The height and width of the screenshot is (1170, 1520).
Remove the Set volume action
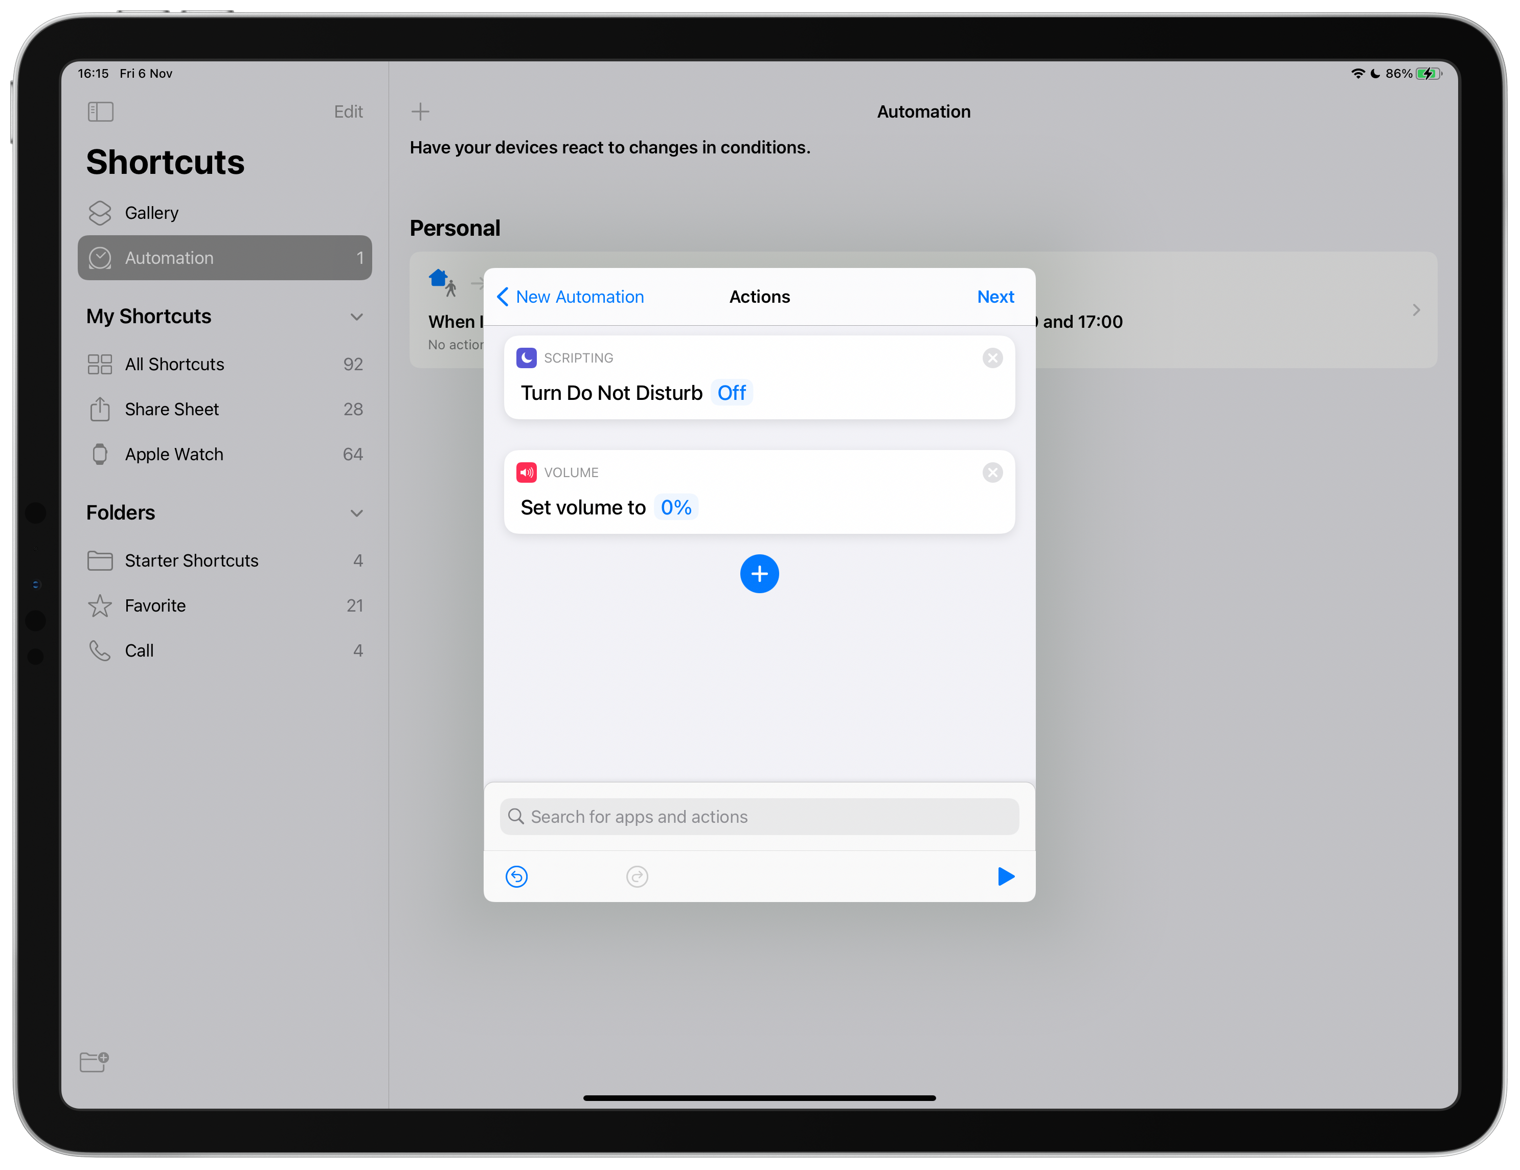coord(992,472)
